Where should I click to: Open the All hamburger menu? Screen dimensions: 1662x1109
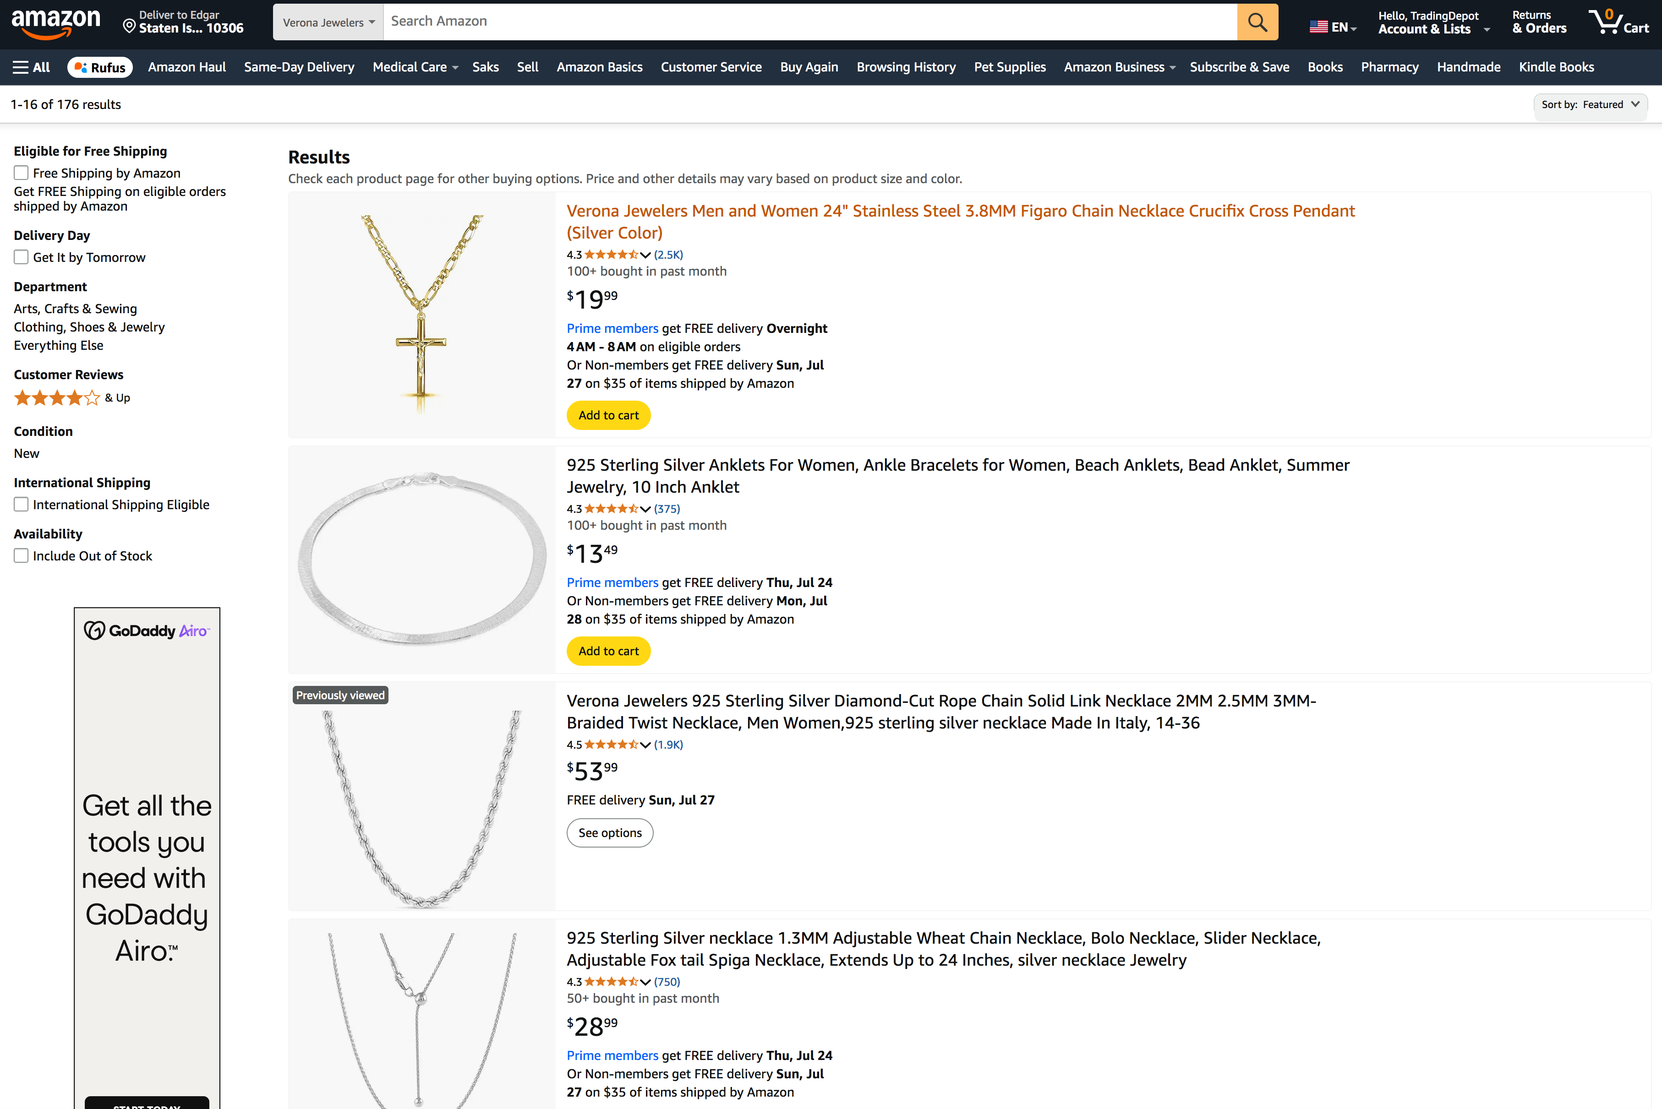(x=30, y=66)
